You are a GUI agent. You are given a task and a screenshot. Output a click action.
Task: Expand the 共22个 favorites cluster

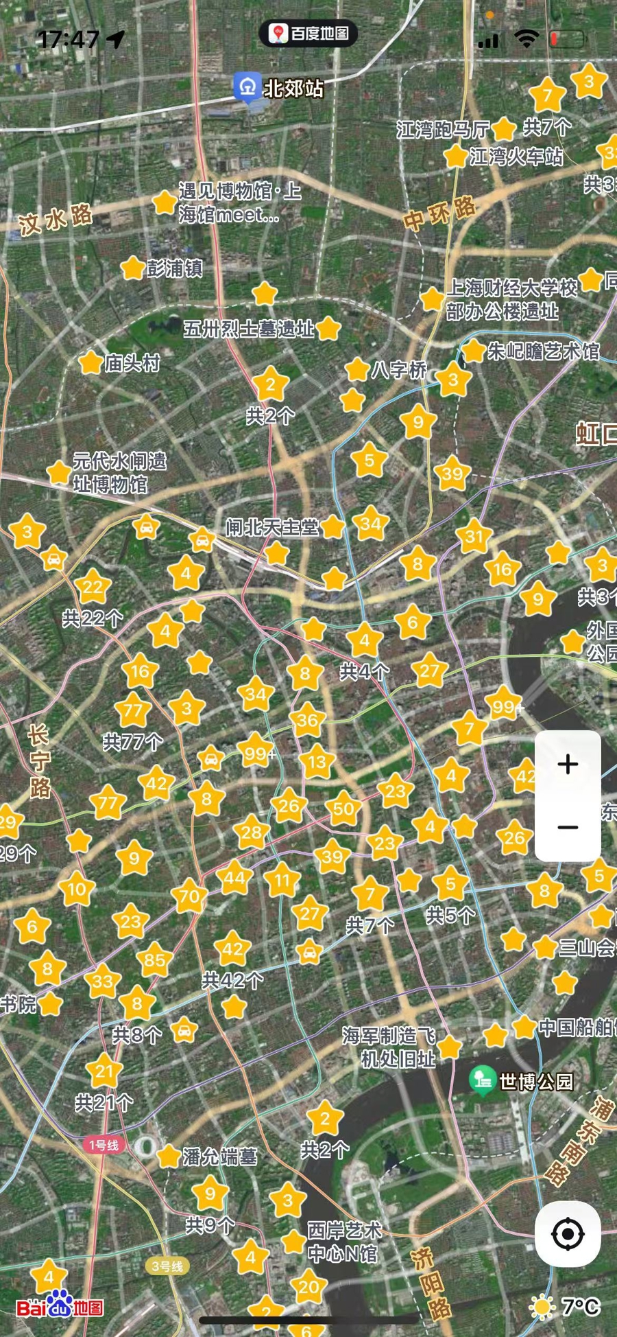93,588
